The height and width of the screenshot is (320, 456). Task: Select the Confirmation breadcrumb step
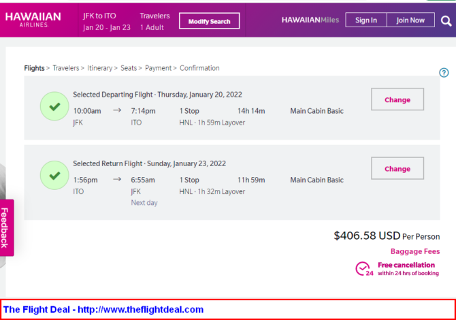(x=199, y=68)
